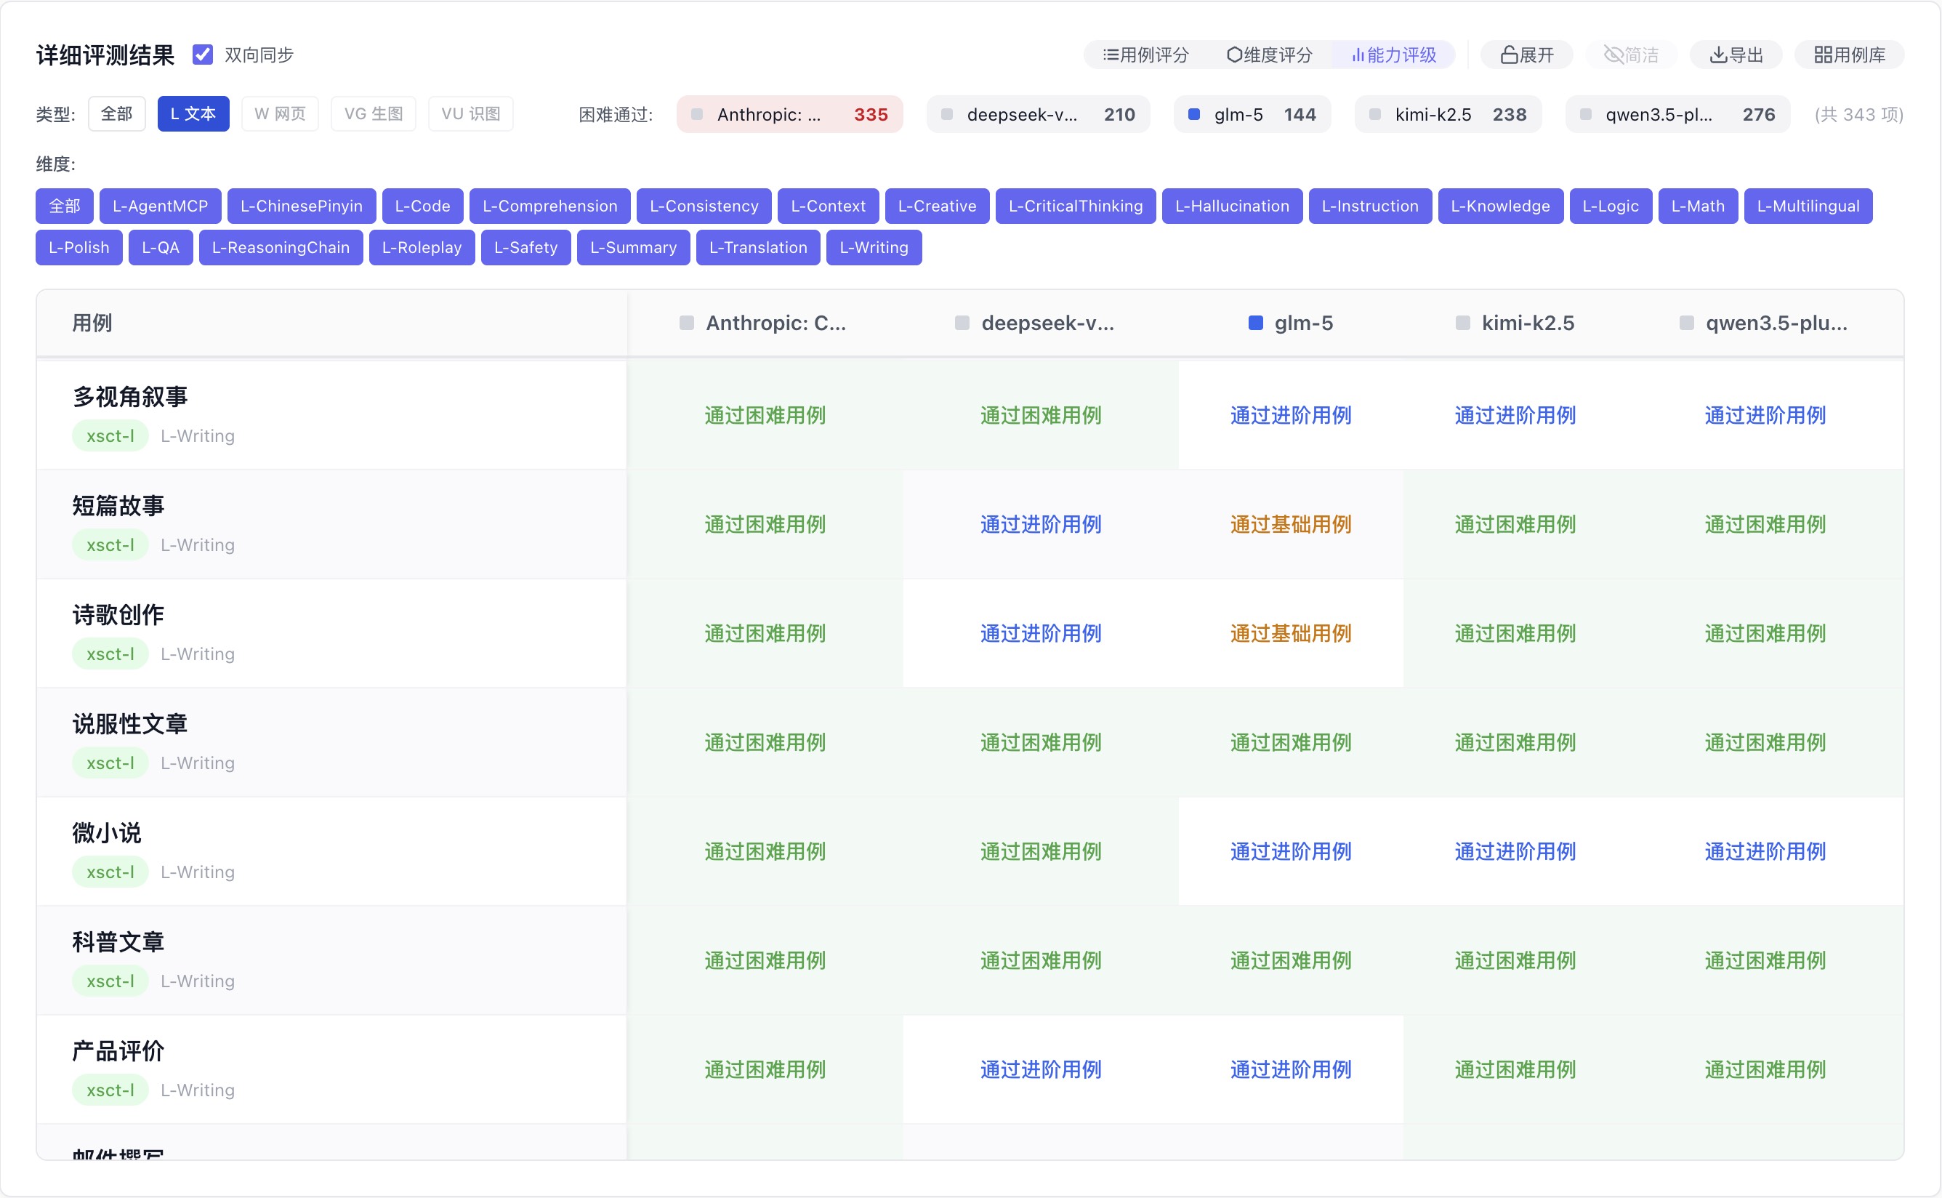The width and height of the screenshot is (1942, 1198).
Task: Select the VG 生图 type tab
Action: [x=373, y=114]
